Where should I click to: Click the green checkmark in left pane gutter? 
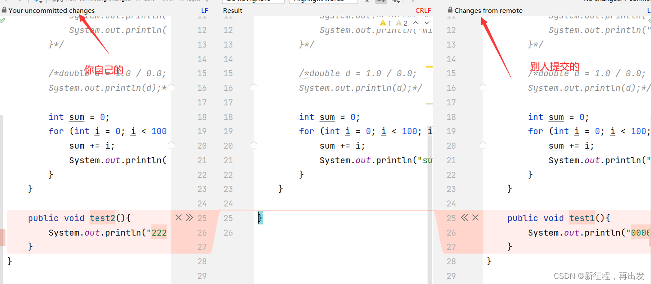(x=3, y=20)
